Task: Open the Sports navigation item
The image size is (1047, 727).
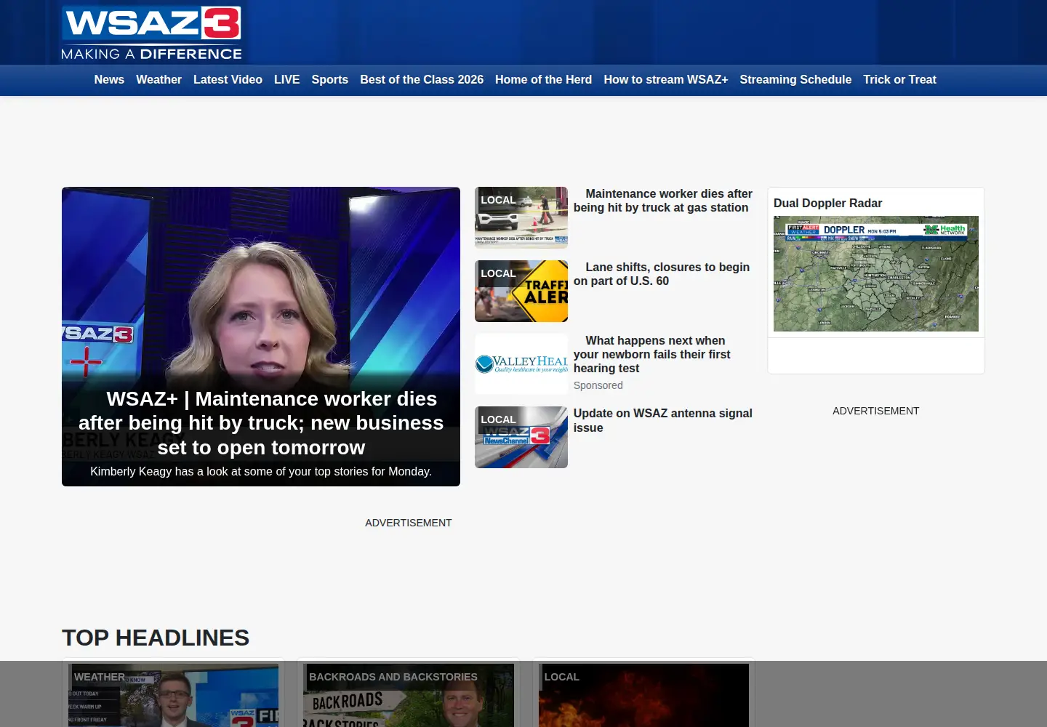Action: click(x=329, y=80)
